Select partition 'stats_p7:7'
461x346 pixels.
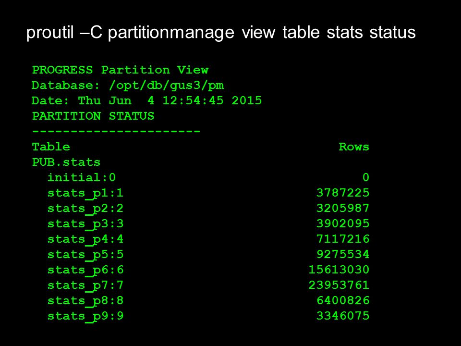pyautogui.click(x=85, y=285)
